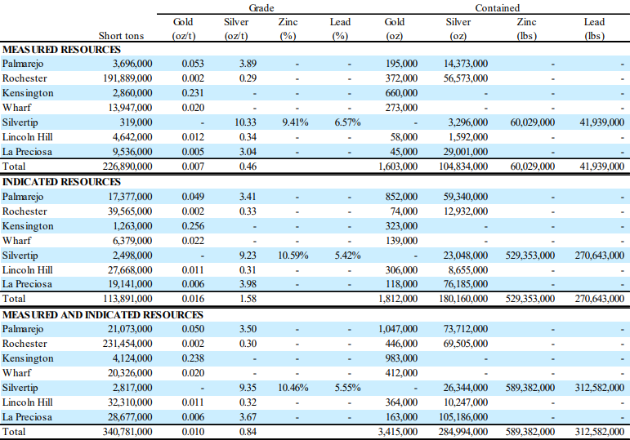Click indicated total silver 180,160,000
Screen dimensions: 630x440
pyautogui.click(x=463, y=299)
